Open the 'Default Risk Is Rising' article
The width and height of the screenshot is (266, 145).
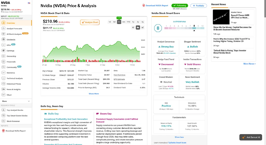coord(230,52)
